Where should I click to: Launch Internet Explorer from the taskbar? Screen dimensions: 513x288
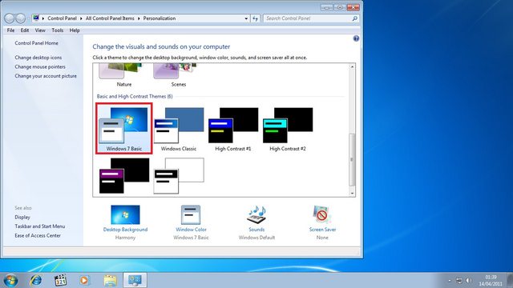35,280
